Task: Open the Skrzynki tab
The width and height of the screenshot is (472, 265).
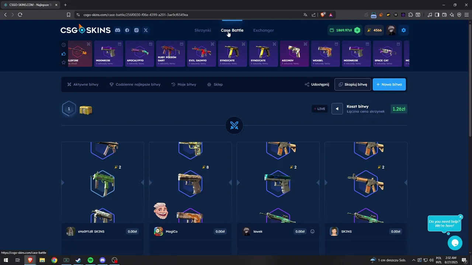Action: click(203, 30)
